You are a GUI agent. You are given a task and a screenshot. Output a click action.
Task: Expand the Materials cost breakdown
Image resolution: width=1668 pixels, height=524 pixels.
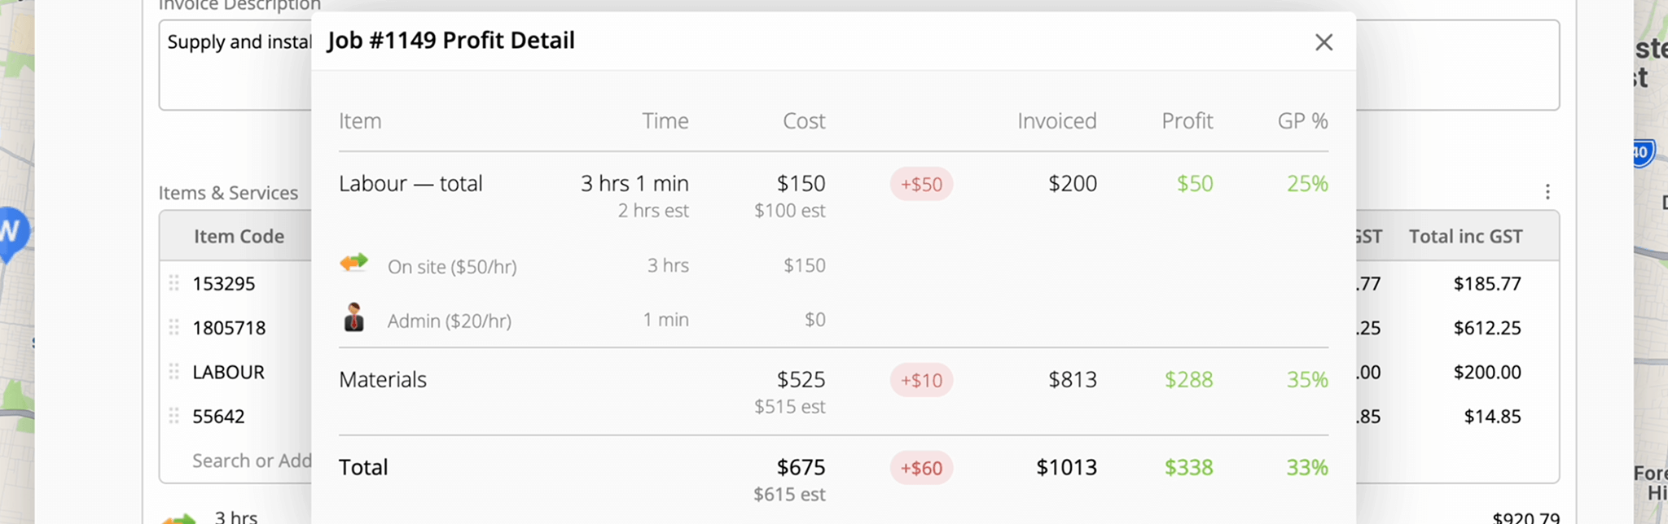pos(383,379)
